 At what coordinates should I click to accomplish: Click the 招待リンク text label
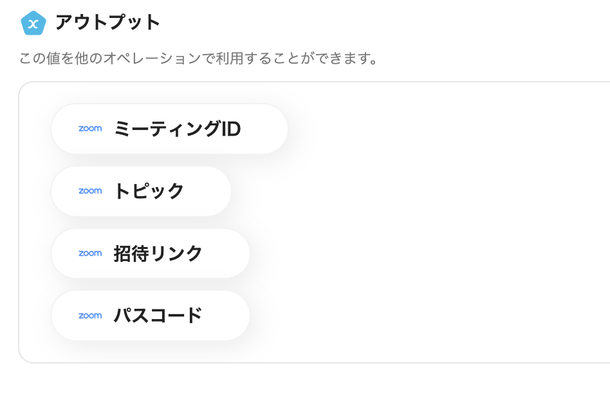click(158, 253)
